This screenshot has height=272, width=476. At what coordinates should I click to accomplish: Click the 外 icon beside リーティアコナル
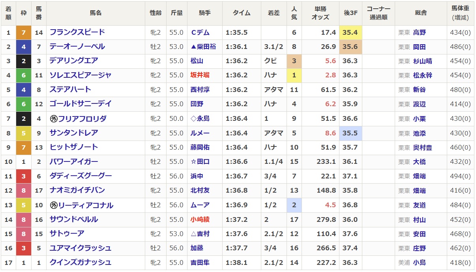(54, 205)
